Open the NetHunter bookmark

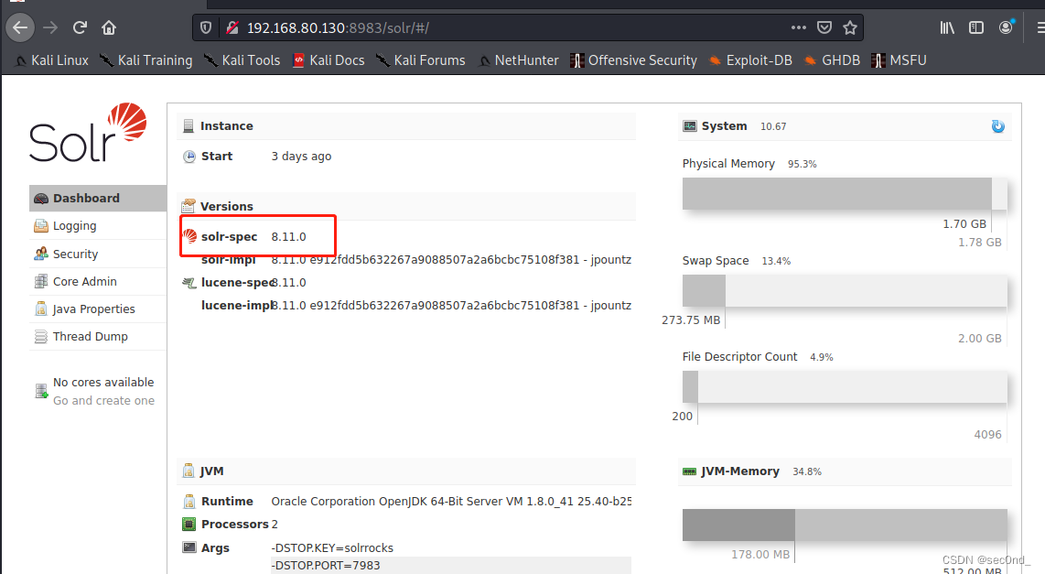[x=519, y=60]
